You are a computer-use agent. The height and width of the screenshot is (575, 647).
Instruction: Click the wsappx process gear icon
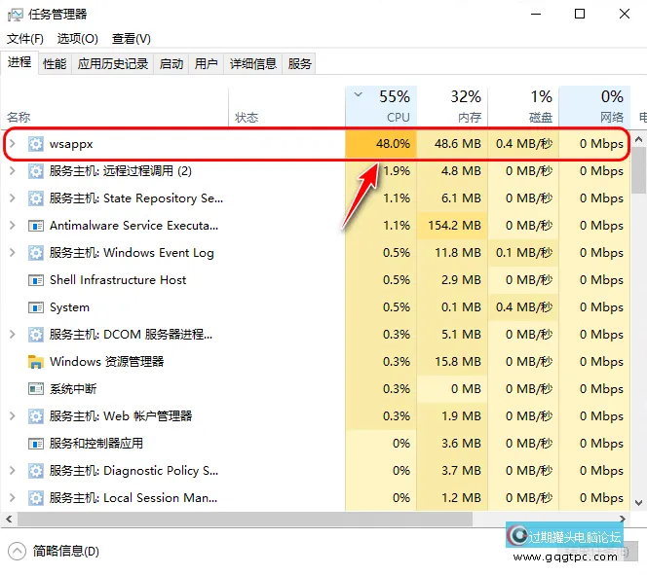click(x=35, y=144)
